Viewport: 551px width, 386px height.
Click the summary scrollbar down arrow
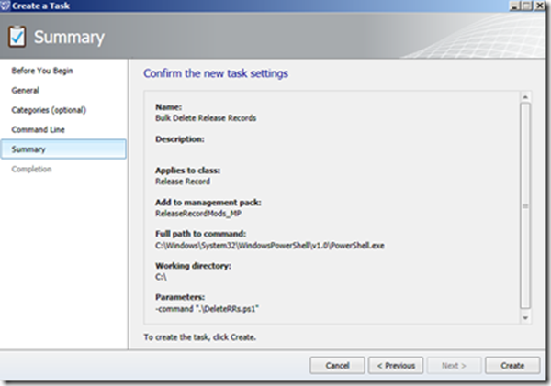click(x=525, y=318)
